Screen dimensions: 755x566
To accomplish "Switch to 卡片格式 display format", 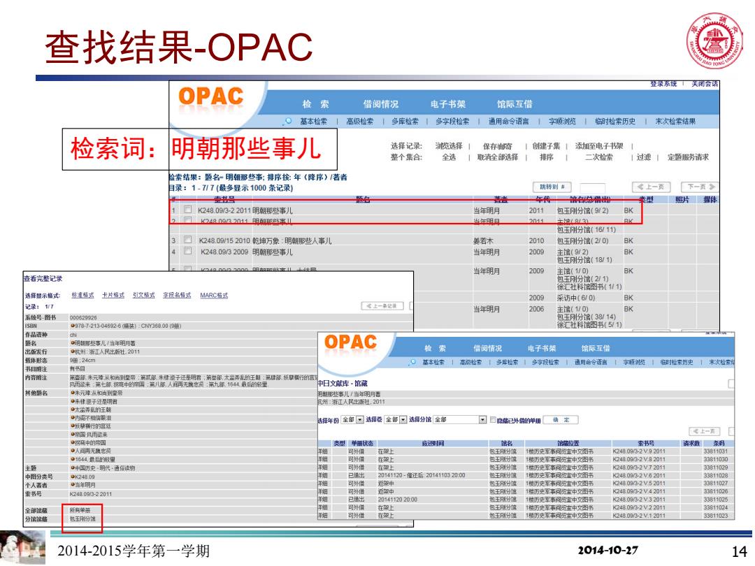I will pyautogui.click(x=113, y=295).
